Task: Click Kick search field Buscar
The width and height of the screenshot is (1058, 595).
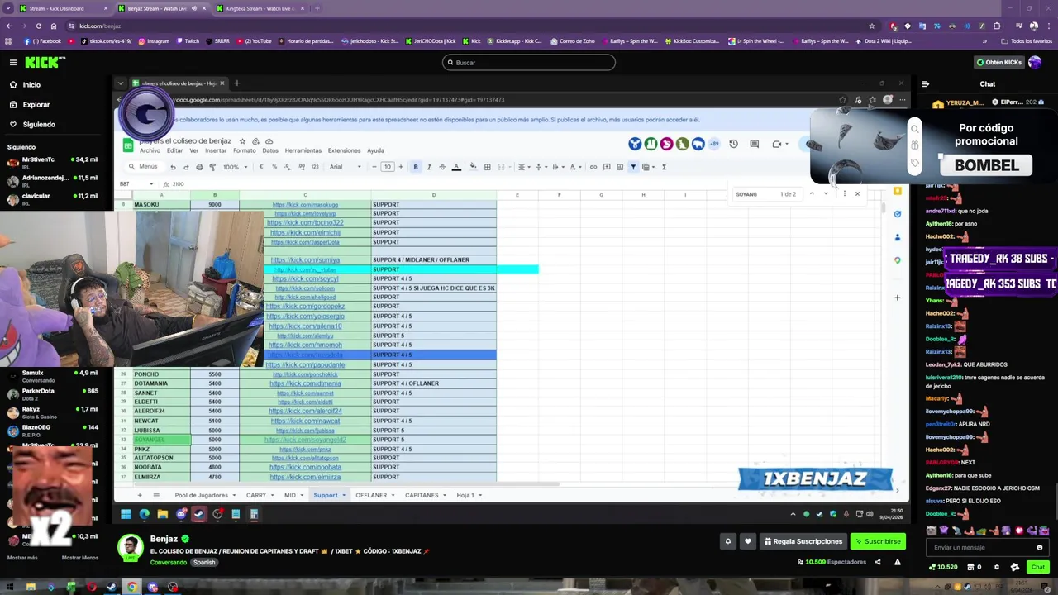Action: coord(529,62)
